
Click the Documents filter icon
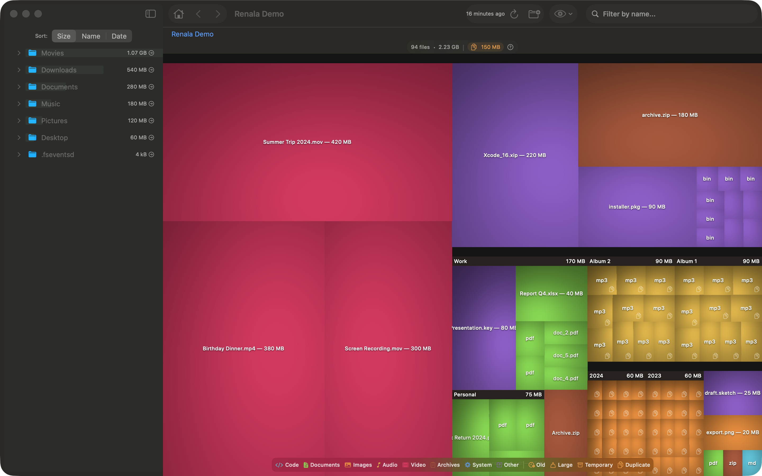[306, 465]
